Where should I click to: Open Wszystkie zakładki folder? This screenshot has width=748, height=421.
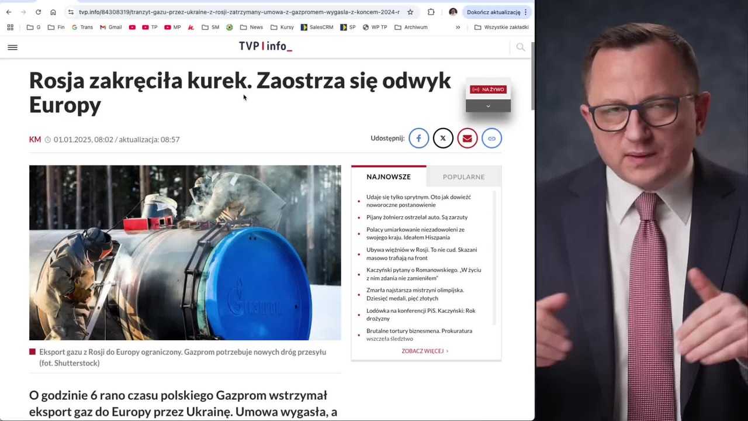click(501, 27)
